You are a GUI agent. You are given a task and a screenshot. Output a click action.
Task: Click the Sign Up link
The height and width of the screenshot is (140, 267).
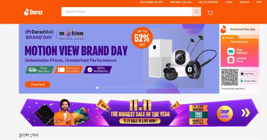tap(245, 2)
